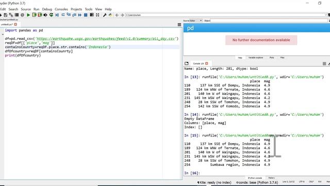Click the back arrow navigation icon
The height and width of the screenshot is (186, 330).
(x=117, y=15)
